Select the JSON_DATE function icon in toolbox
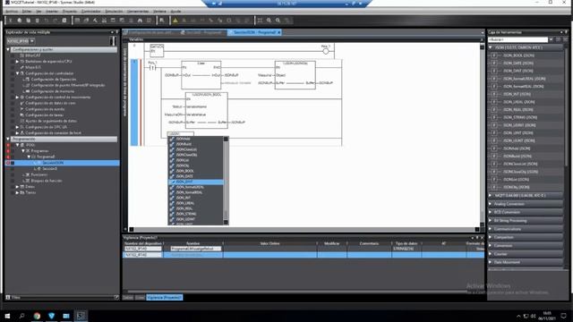 tap(494, 64)
